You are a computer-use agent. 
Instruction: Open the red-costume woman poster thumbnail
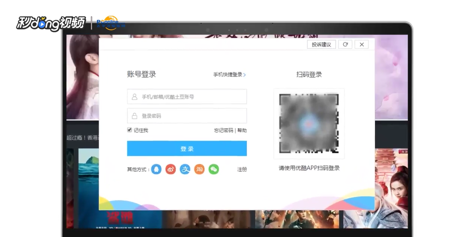[391, 188]
